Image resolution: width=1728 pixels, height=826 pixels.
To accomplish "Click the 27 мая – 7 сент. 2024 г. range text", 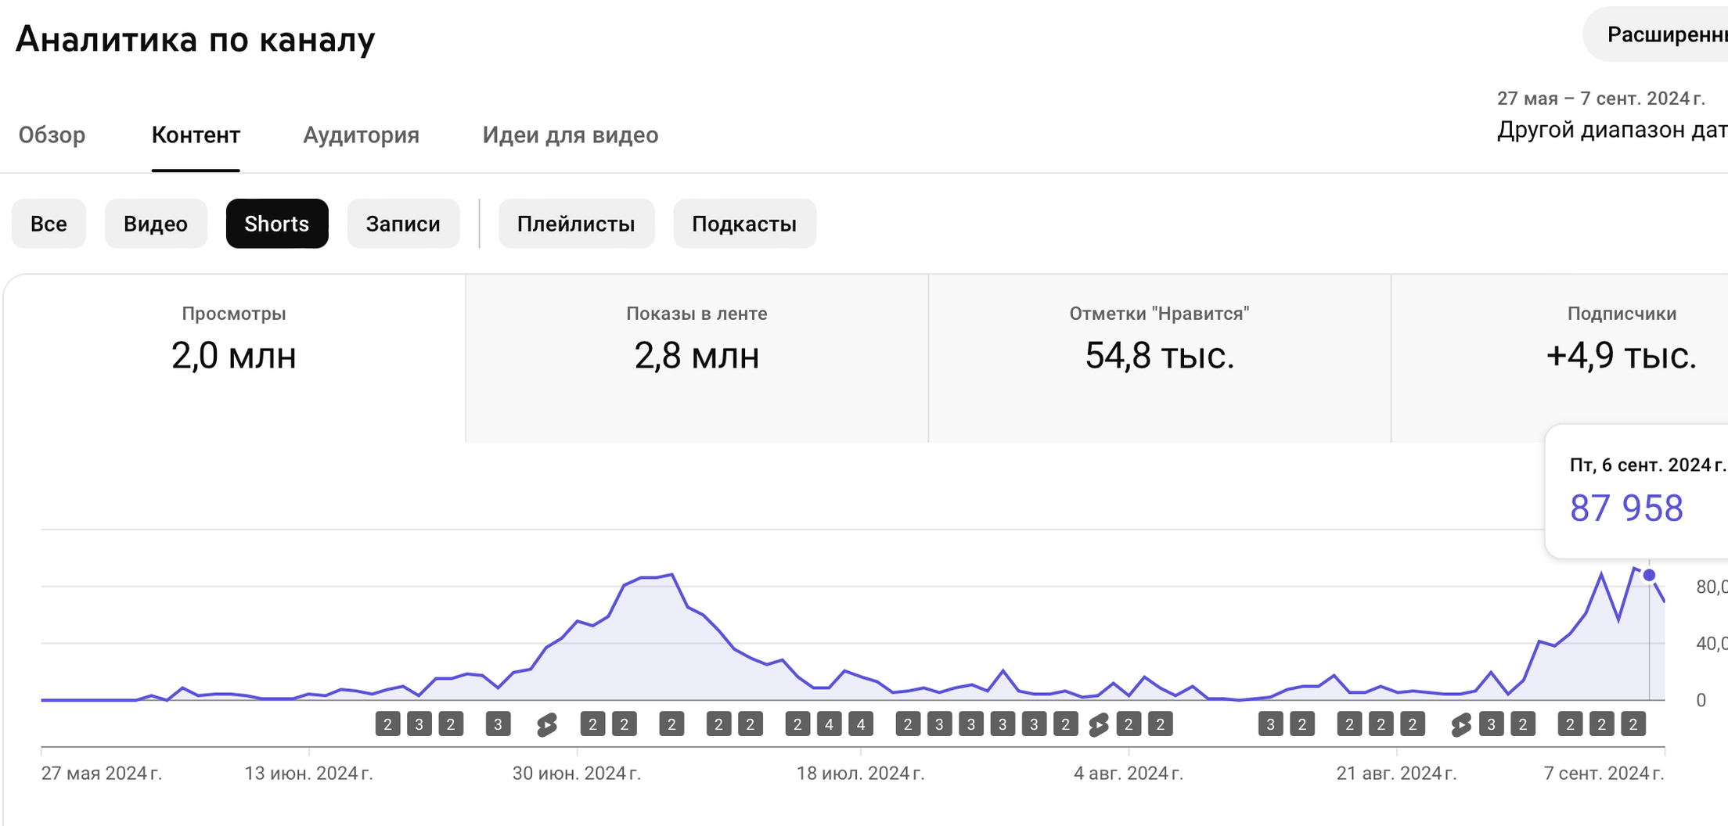I will (1601, 99).
